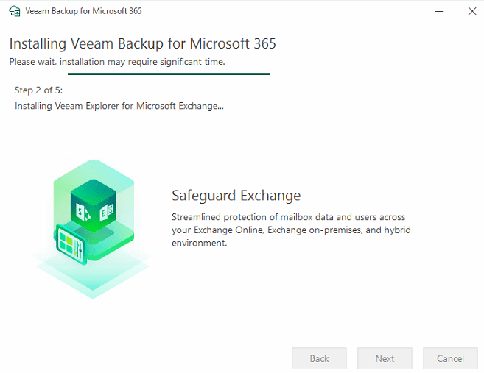Click 'Step 2 of 5:' text

[38, 90]
